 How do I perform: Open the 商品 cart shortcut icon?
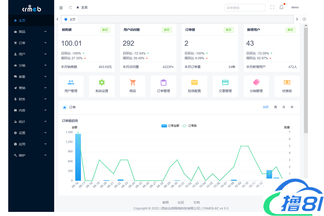coord(133,83)
